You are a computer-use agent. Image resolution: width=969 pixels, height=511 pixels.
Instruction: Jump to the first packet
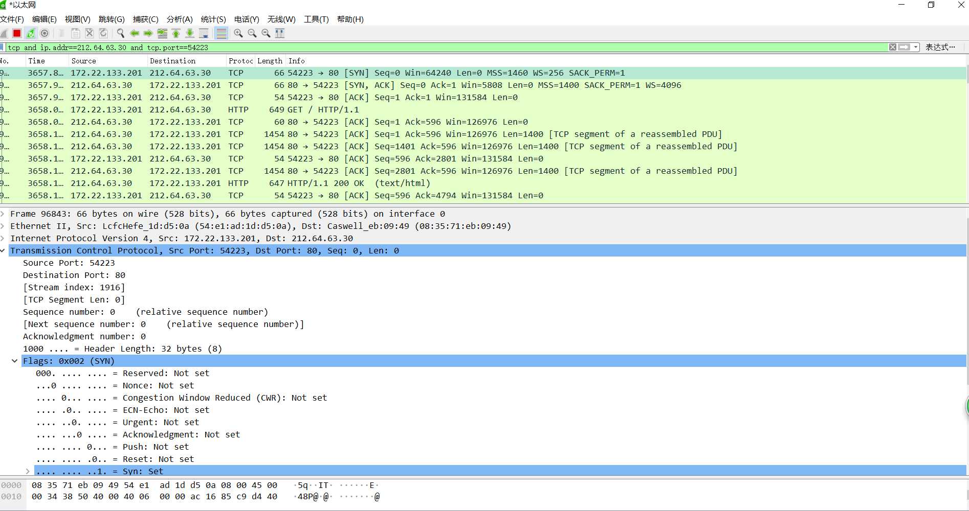(x=176, y=33)
